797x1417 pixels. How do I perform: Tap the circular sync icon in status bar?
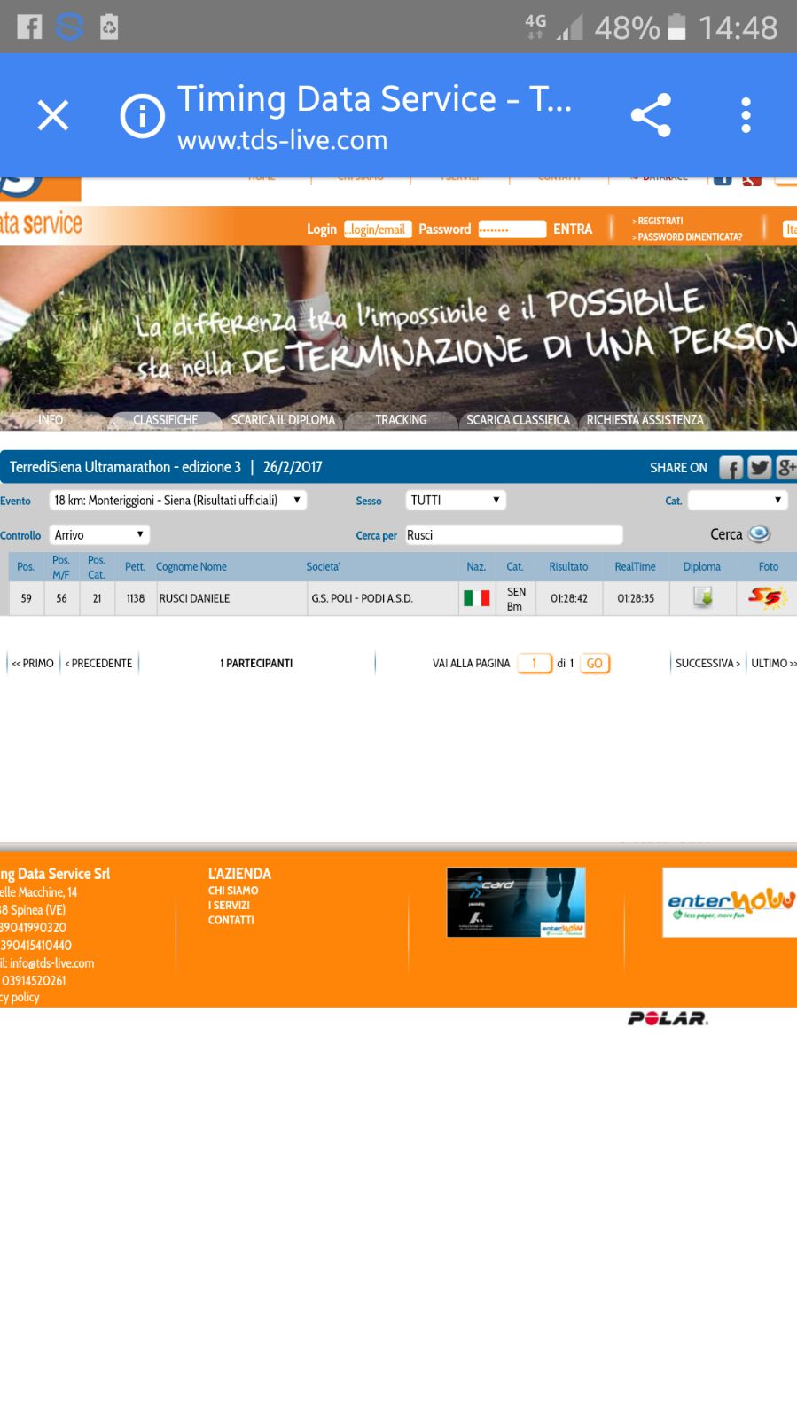69,27
